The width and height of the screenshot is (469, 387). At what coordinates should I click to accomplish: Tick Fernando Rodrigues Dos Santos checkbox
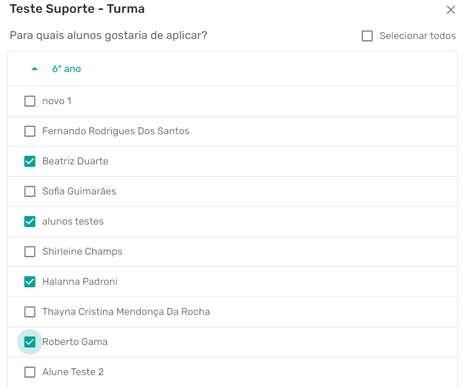point(30,131)
